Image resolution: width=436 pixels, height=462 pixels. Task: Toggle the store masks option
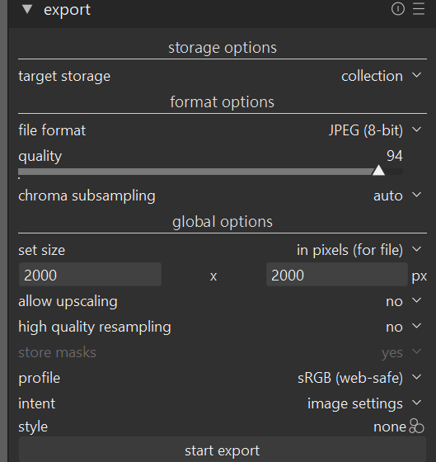pyautogui.click(x=223, y=353)
